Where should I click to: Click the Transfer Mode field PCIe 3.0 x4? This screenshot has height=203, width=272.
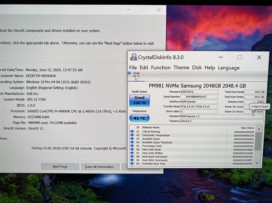coord(199,107)
